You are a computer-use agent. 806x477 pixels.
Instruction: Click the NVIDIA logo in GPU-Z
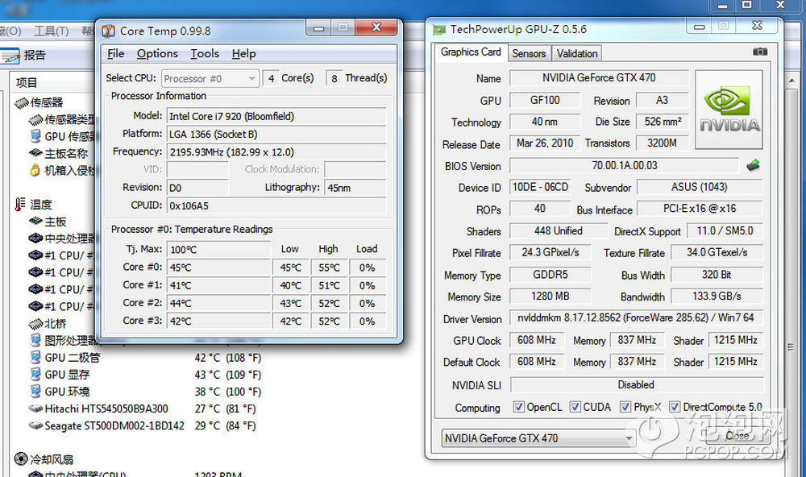click(x=729, y=110)
